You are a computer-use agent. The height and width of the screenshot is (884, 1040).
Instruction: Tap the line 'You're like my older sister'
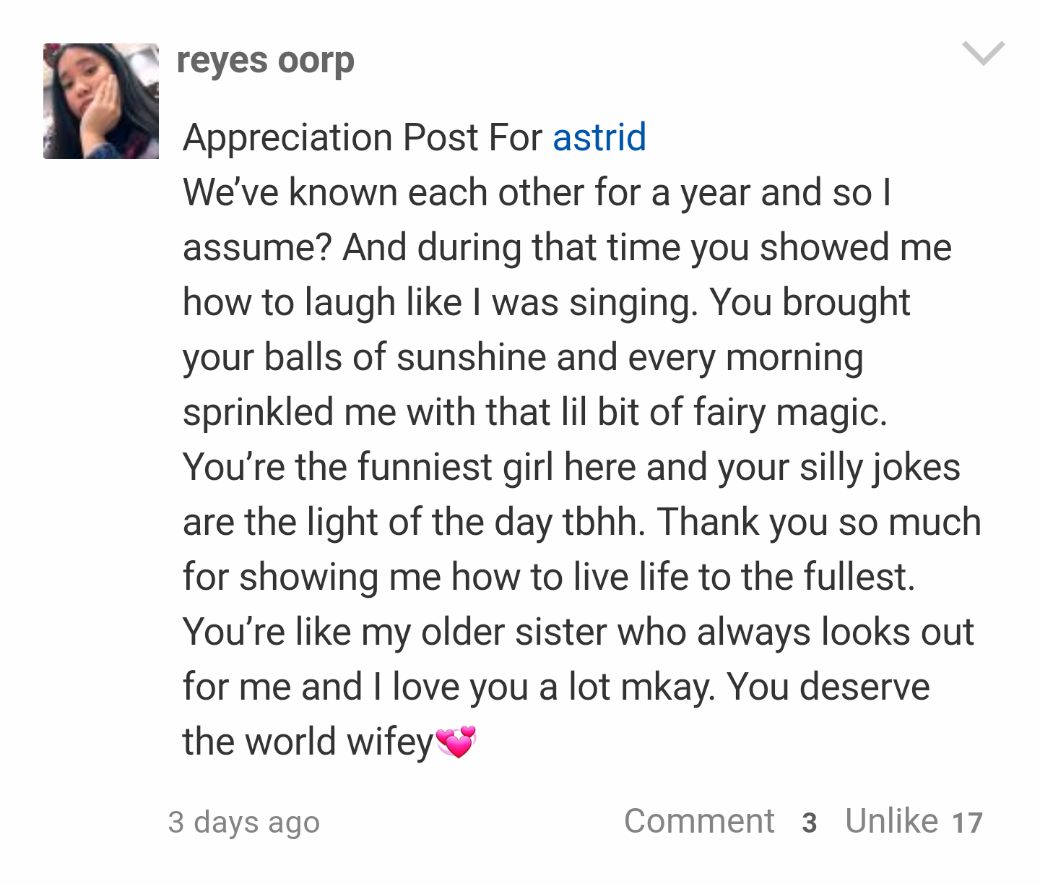click(578, 632)
